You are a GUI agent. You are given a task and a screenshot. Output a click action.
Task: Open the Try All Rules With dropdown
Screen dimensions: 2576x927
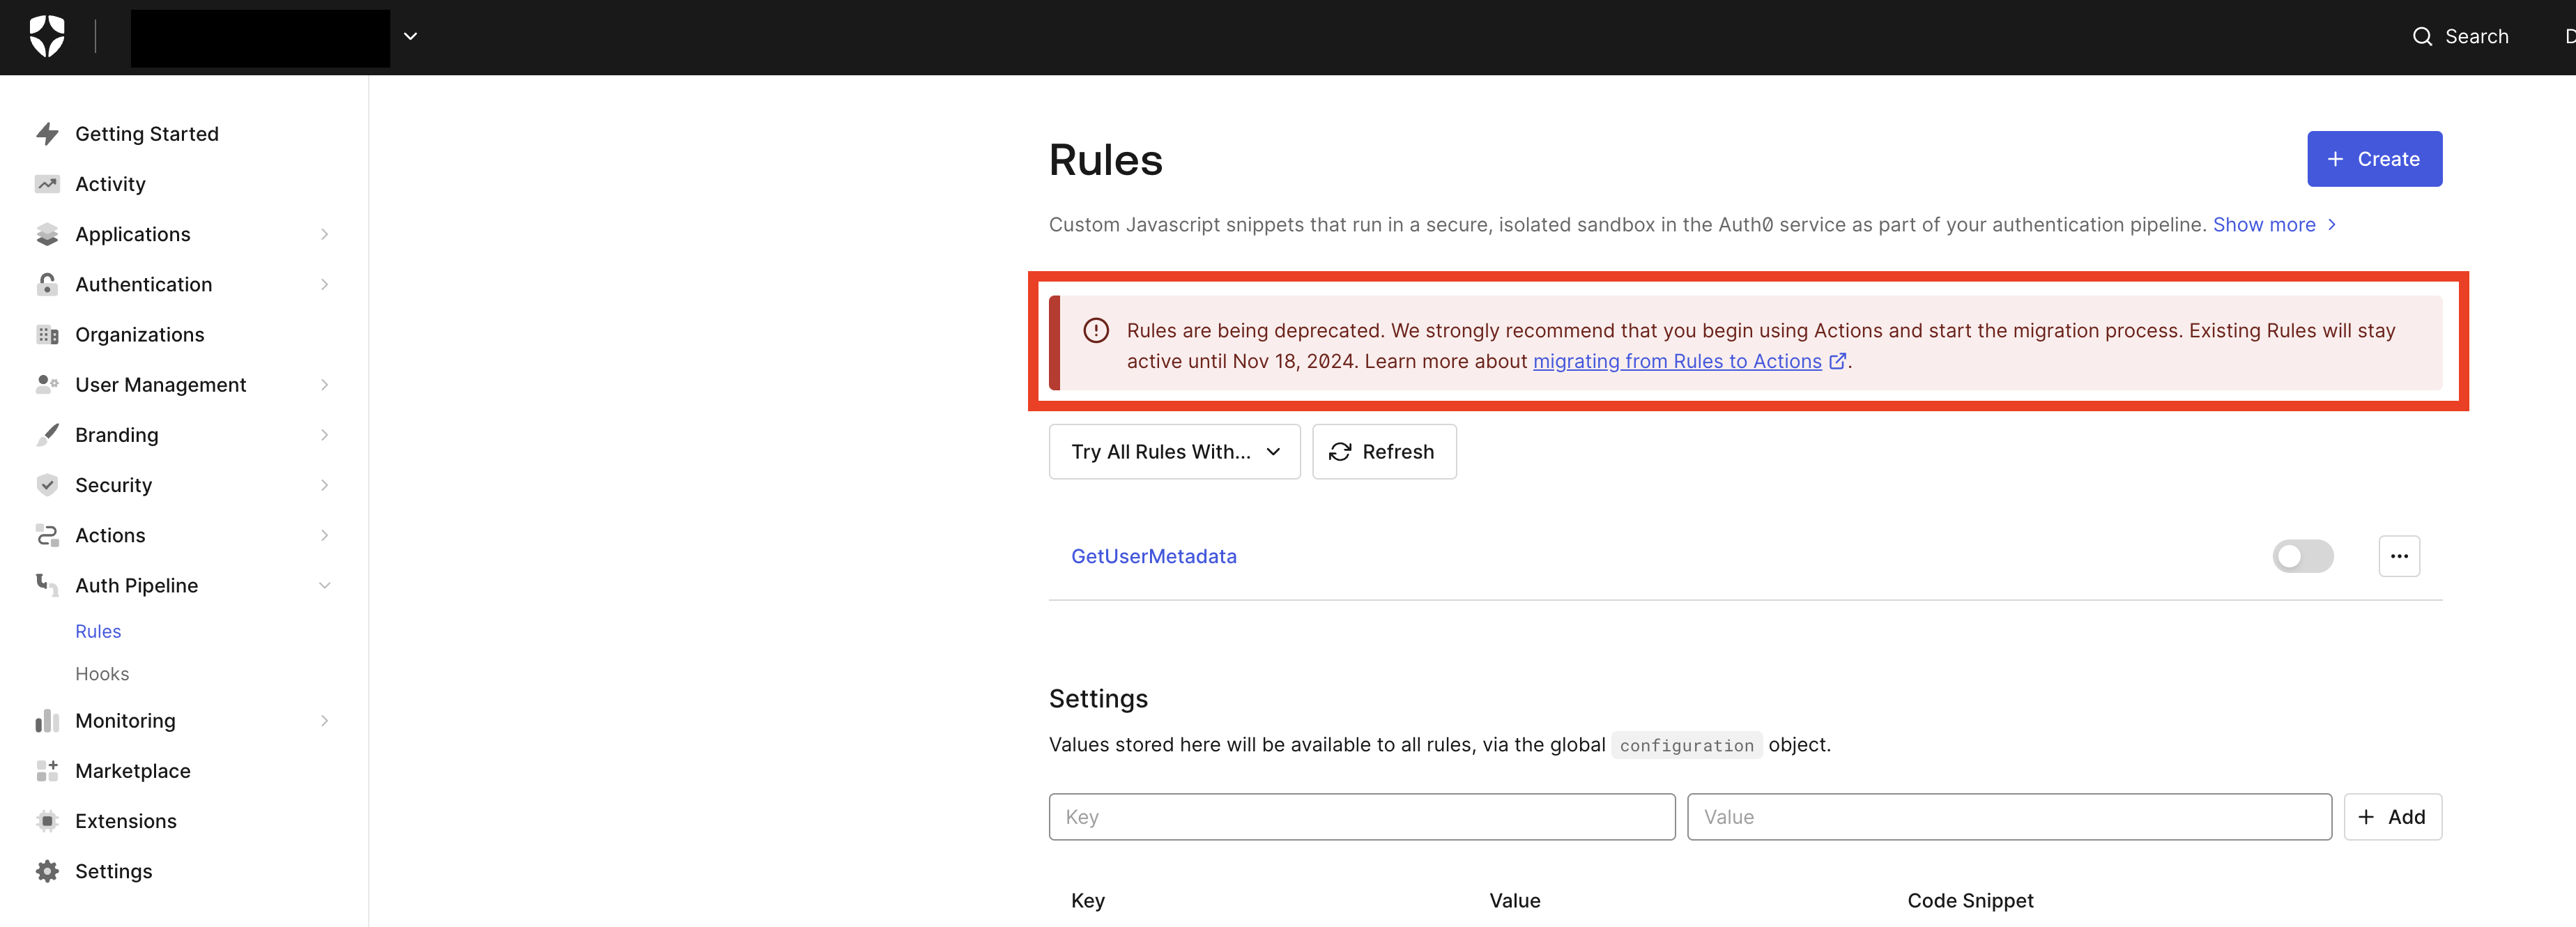pyautogui.click(x=1174, y=451)
